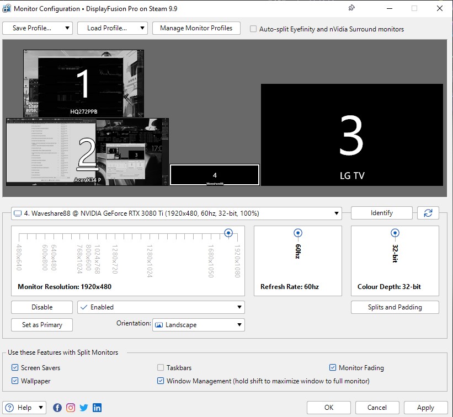The image size is (453, 417).
Task: Open the Save Profile menu
Action: [38, 28]
